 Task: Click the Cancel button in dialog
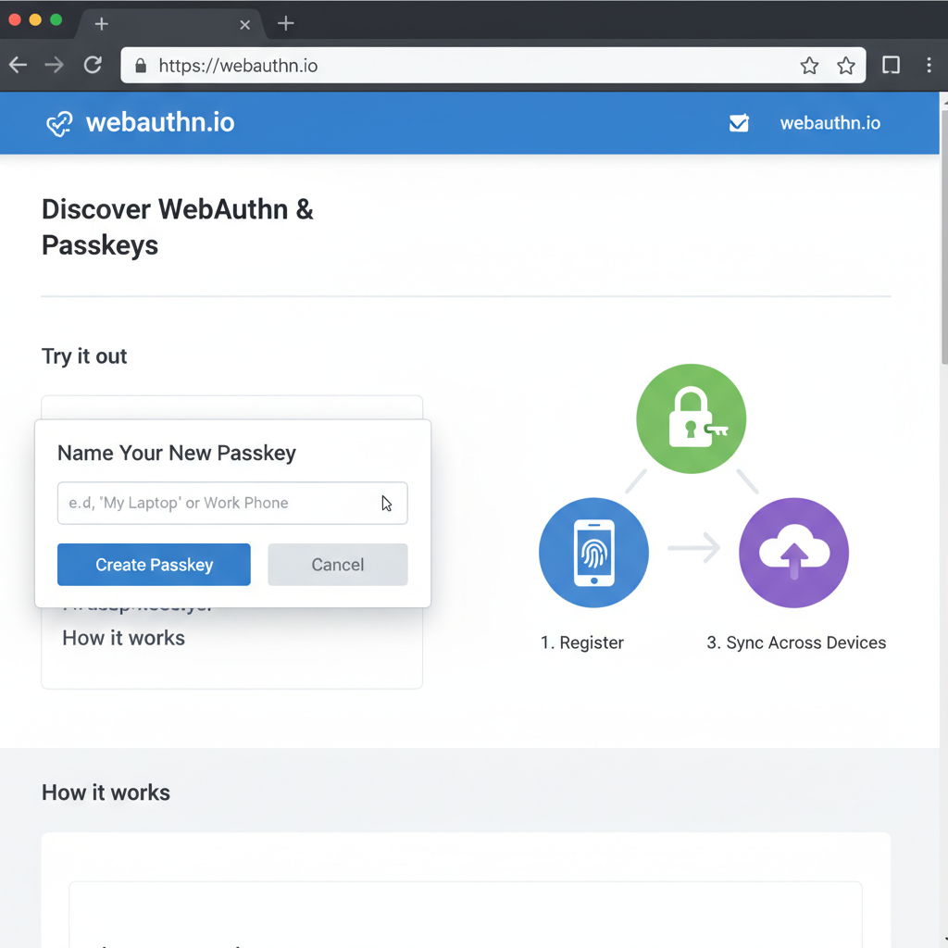pyautogui.click(x=337, y=564)
